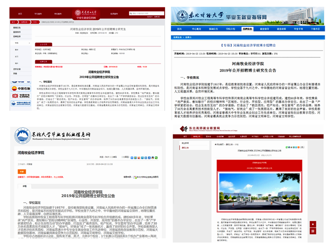Open 学生服务 in Dalian site navigation
The image size is (334, 250).
point(38,13)
